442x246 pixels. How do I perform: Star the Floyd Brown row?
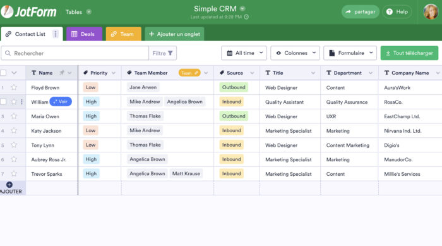(x=14, y=87)
